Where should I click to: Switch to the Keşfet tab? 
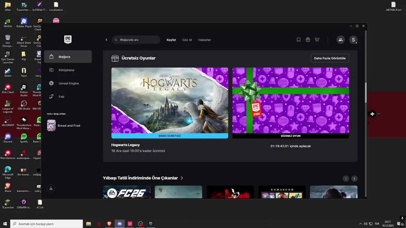click(171, 40)
